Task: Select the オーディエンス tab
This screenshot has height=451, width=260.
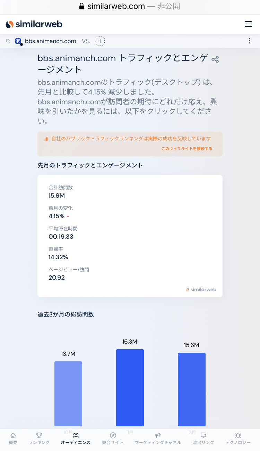Action: point(76,438)
